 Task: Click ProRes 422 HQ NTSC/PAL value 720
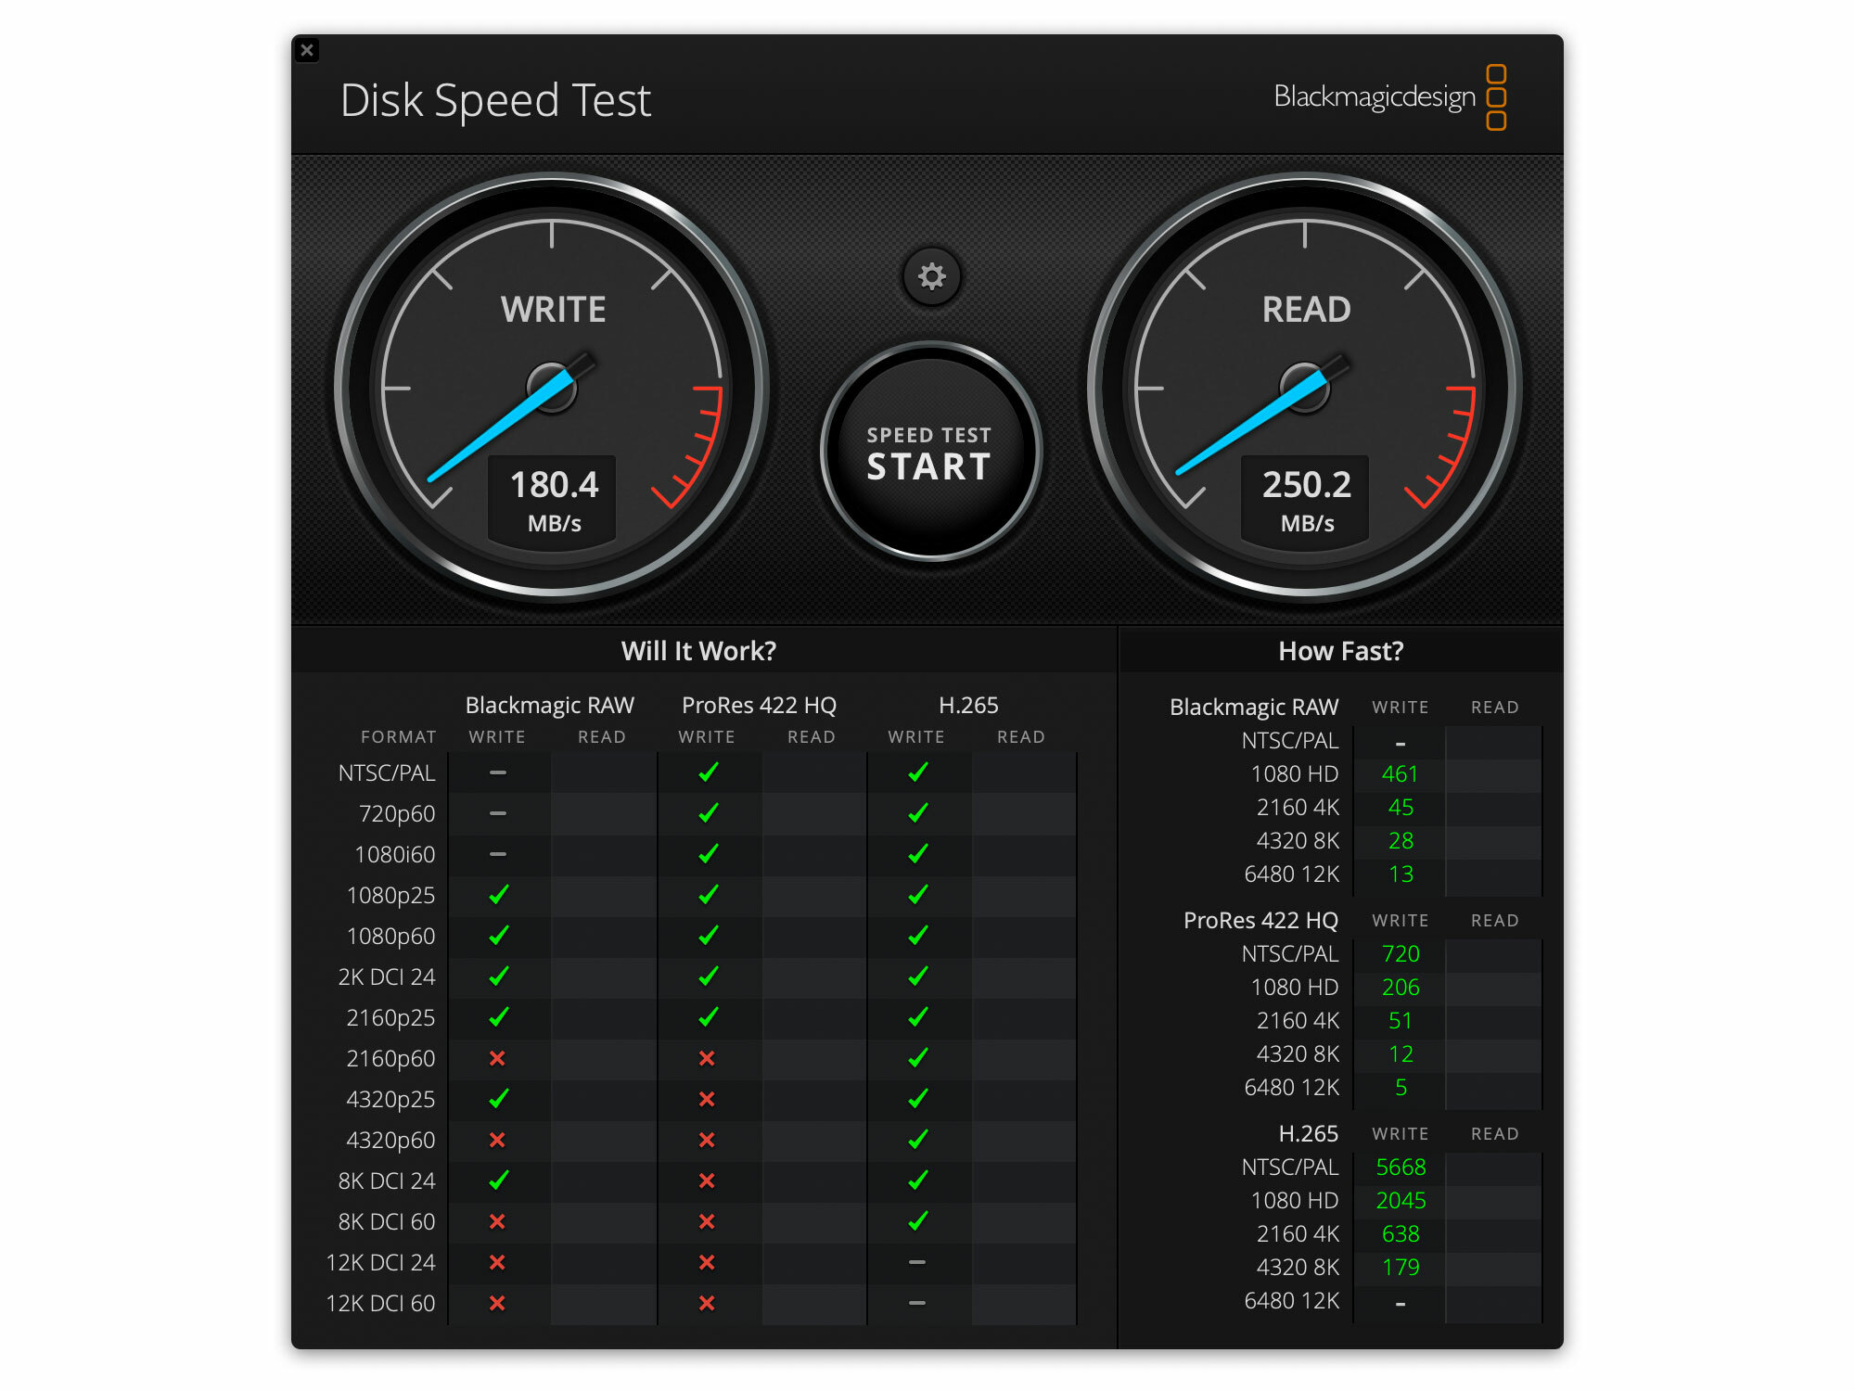1400,954
